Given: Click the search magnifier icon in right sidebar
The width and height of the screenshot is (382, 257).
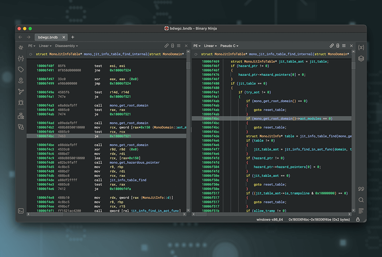Looking at the screenshot, I should tap(361, 200).
